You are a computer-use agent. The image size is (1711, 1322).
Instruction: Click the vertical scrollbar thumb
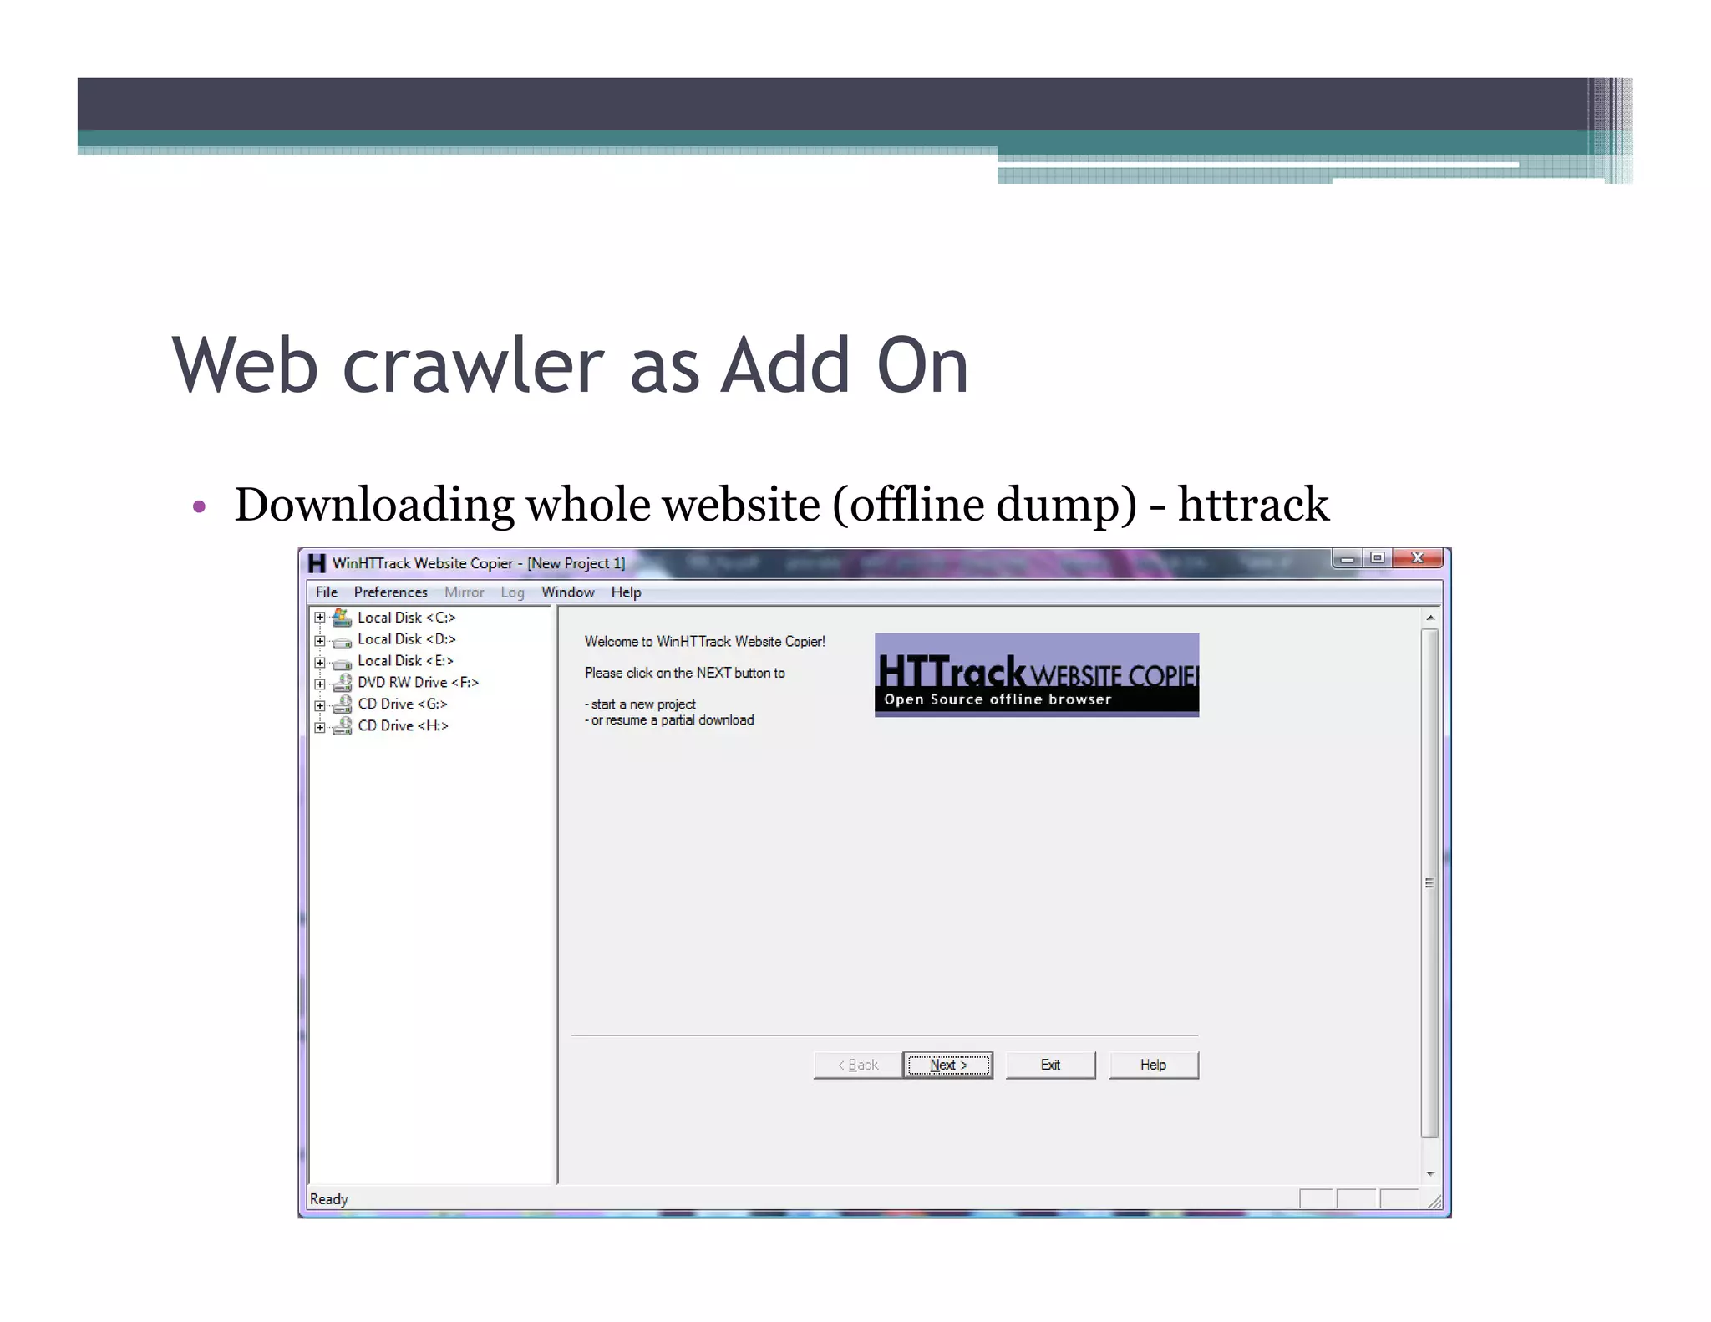1430,882
